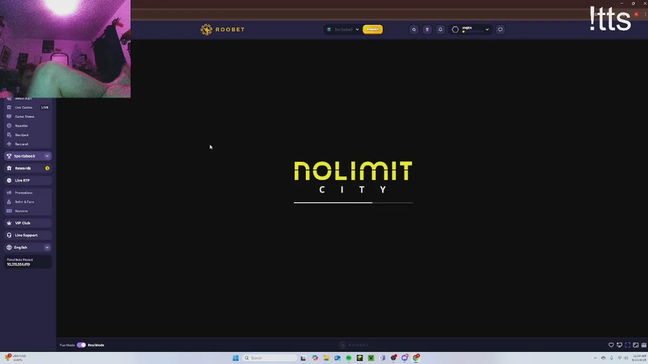Open Microsoft Teams from taskbar
This screenshot has width=648, height=364.
tap(382, 358)
